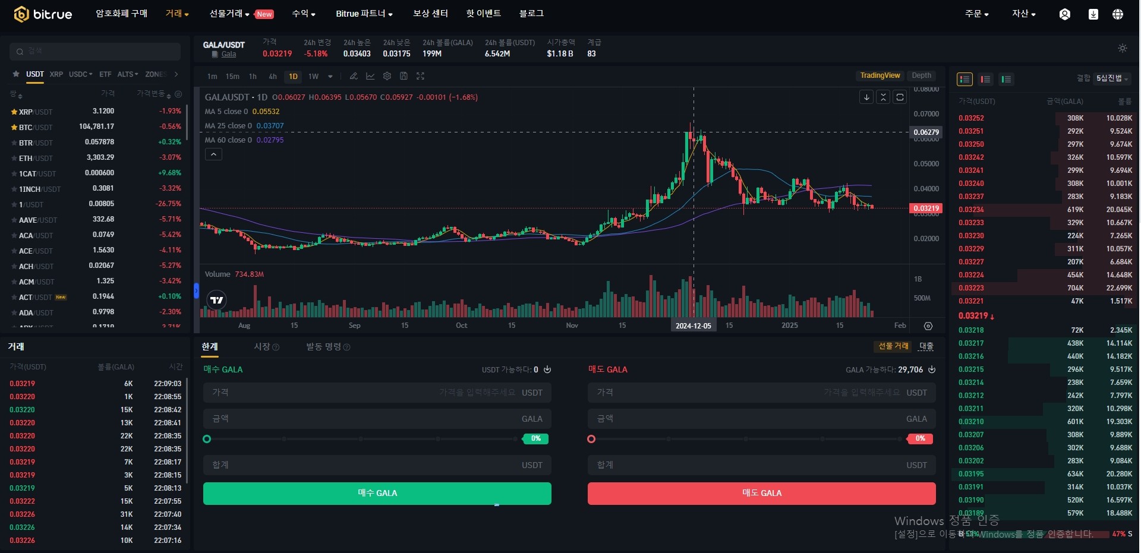1141x553 pixels.
Task: Favorite ADA/USDT star
Action: click(14, 312)
